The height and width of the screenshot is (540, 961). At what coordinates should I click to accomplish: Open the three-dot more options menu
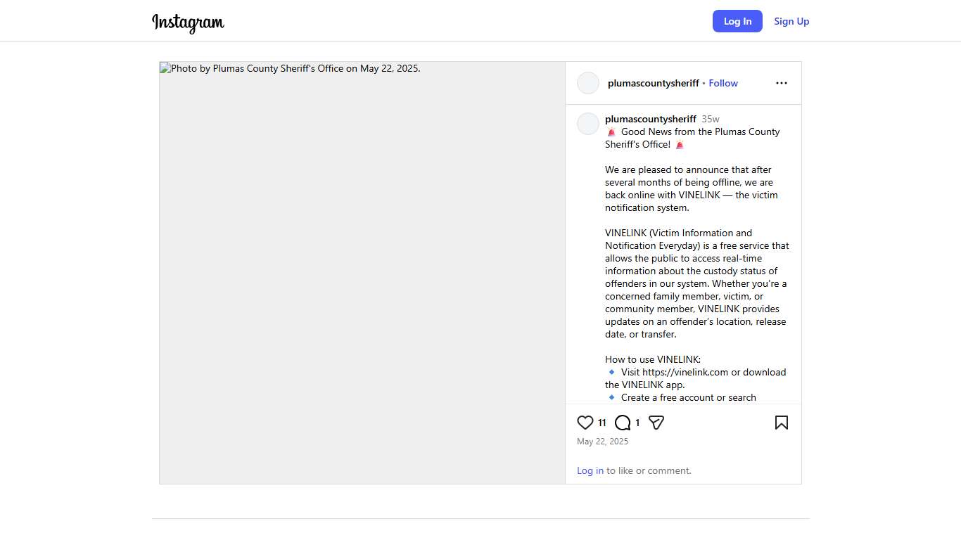(x=781, y=83)
